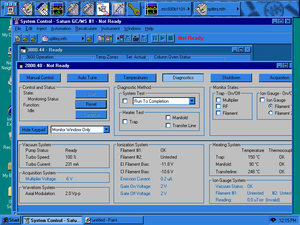Screen dimensions: 300x225
Task: Open mix500b1101 data file quick link
Action: coord(168,9)
